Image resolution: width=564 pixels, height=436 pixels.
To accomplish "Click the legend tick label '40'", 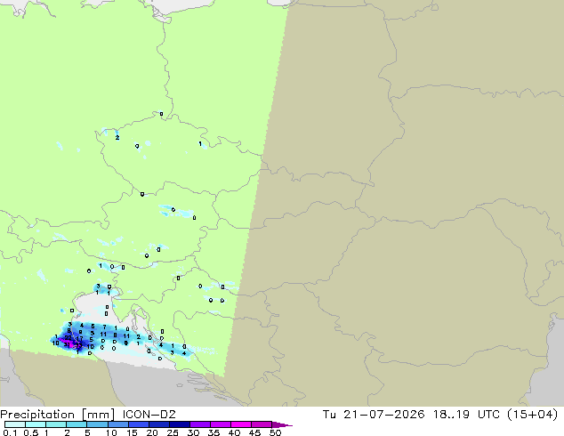I will click(x=235, y=432).
